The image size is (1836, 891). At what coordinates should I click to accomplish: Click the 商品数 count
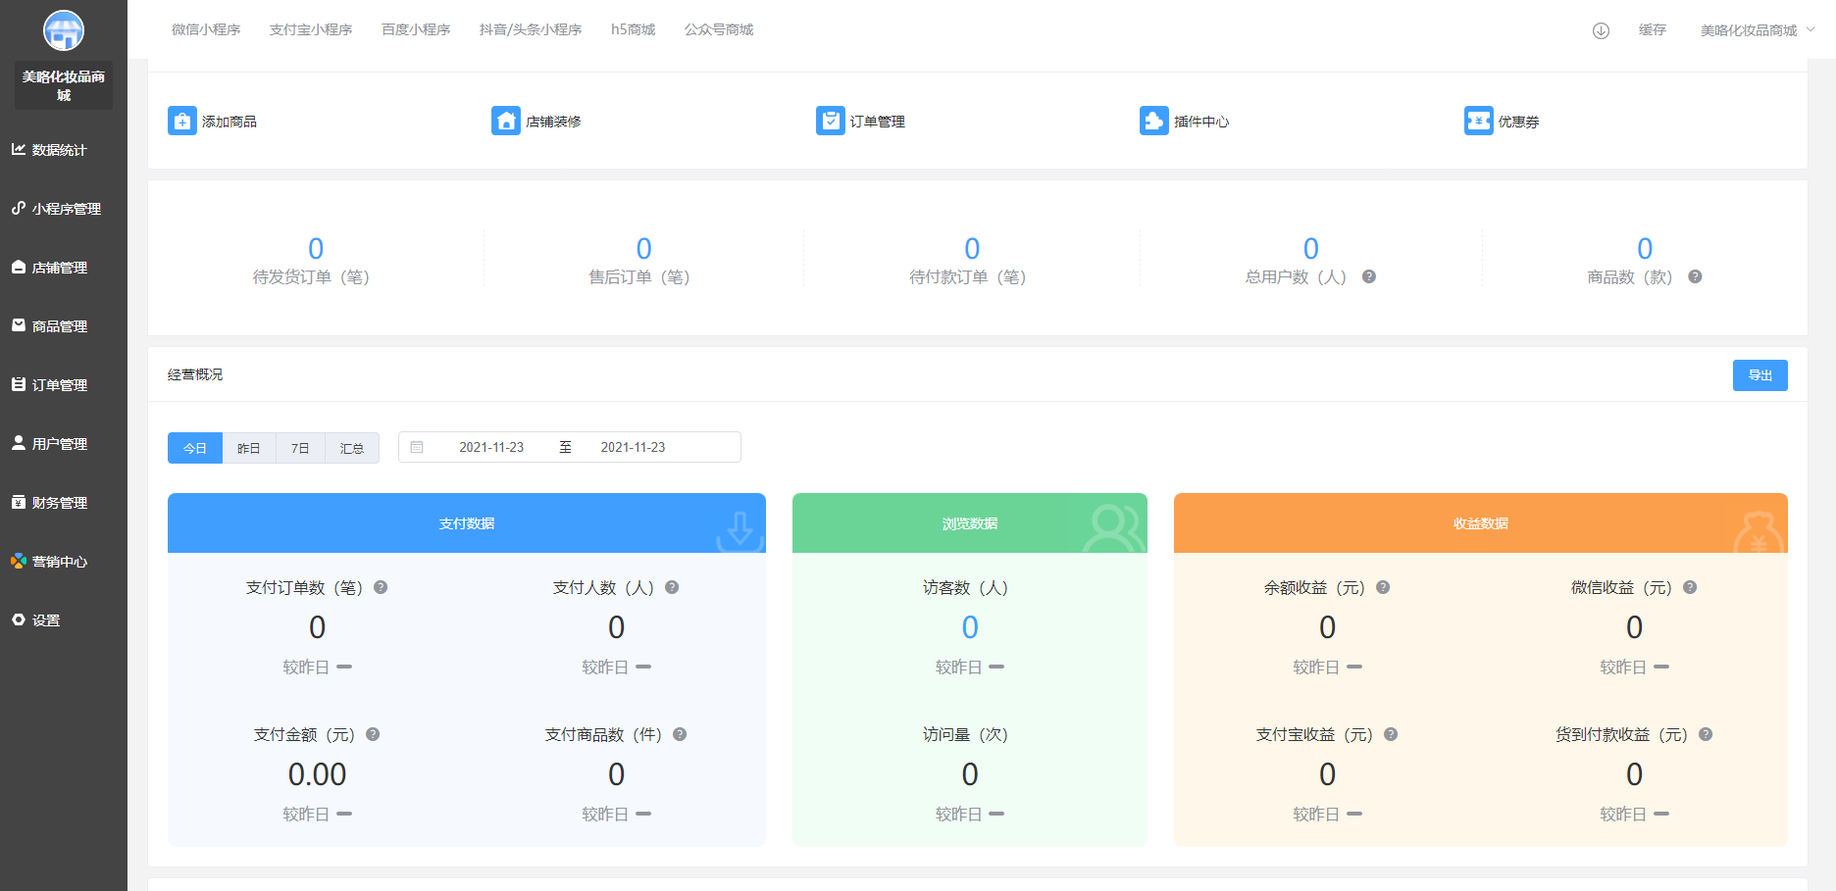click(x=1645, y=248)
